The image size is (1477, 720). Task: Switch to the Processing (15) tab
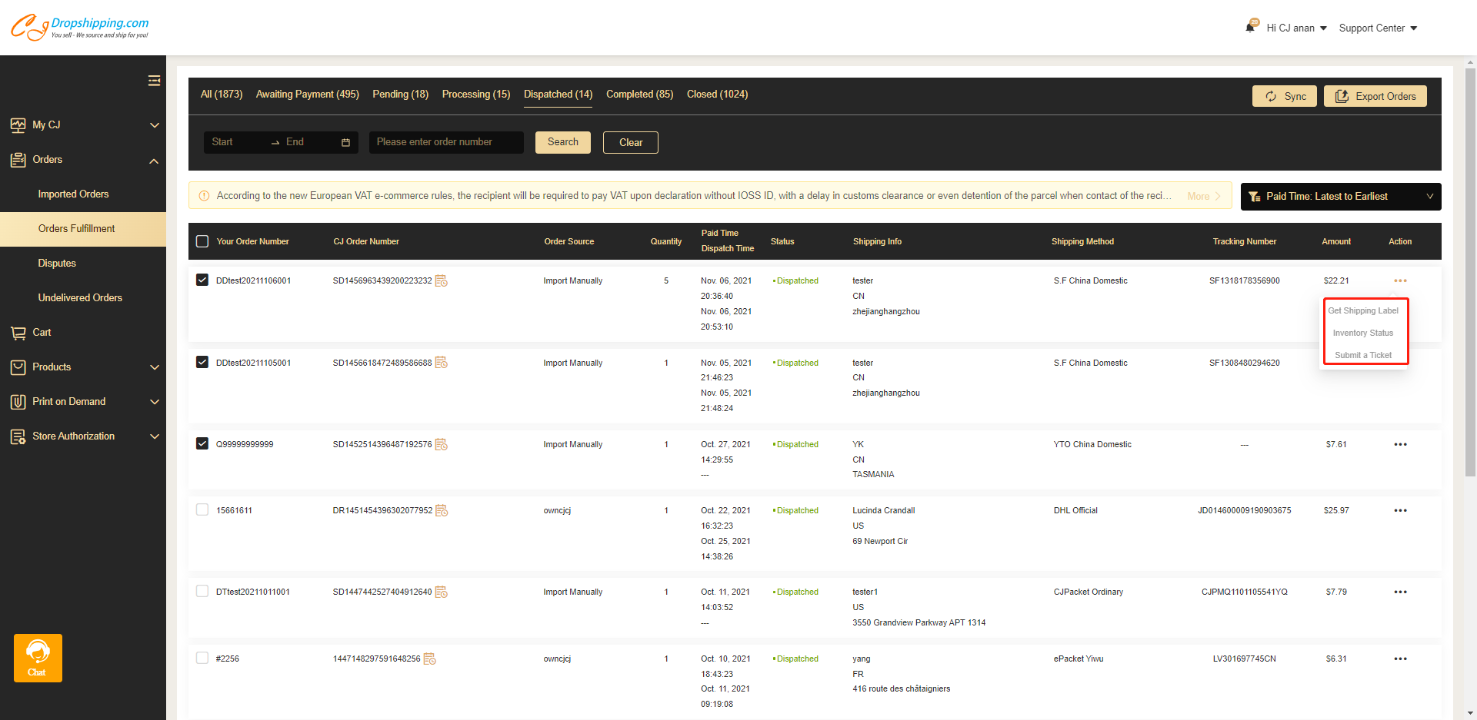coord(475,95)
